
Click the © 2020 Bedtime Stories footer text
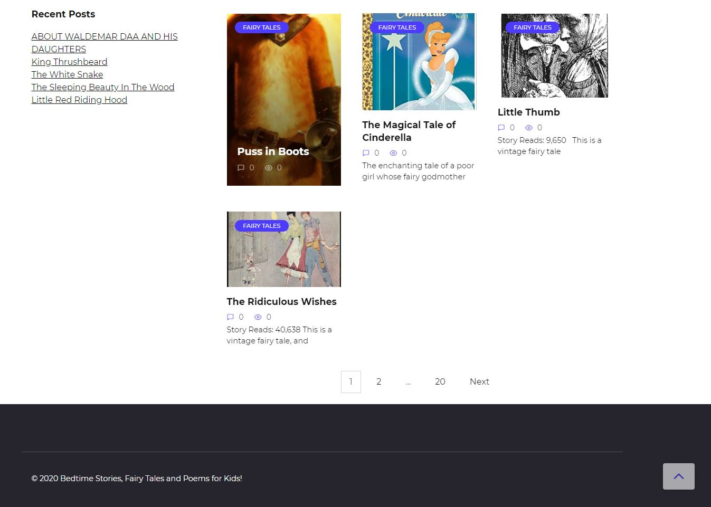point(137,479)
